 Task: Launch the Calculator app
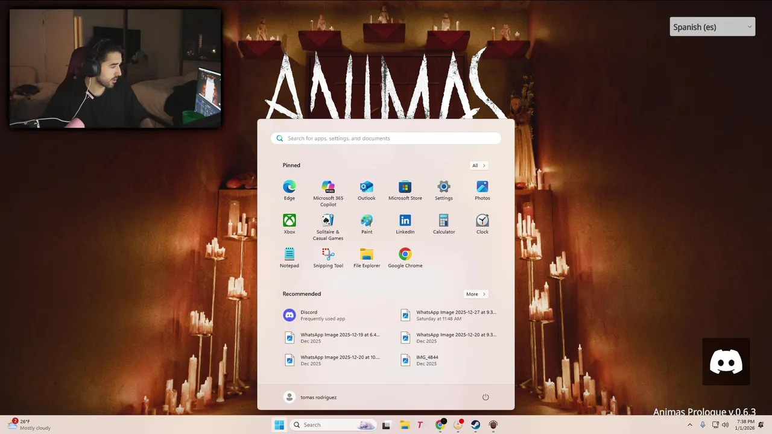pos(444,224)
